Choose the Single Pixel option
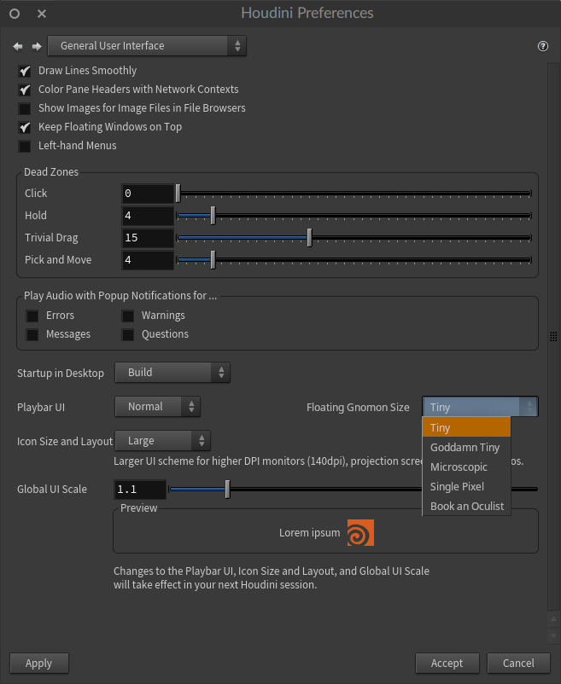Image resolution: width=561 pixels, height=684 pixels. point(466,486)
